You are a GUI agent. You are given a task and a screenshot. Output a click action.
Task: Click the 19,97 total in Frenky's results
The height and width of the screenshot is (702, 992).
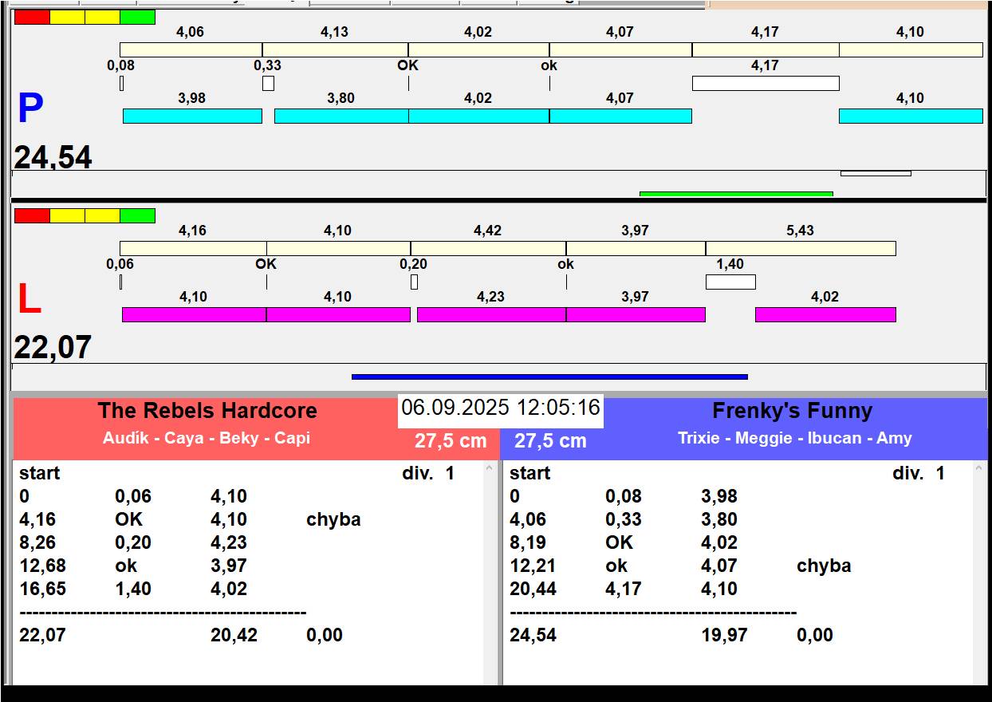(x=725, y=635)
